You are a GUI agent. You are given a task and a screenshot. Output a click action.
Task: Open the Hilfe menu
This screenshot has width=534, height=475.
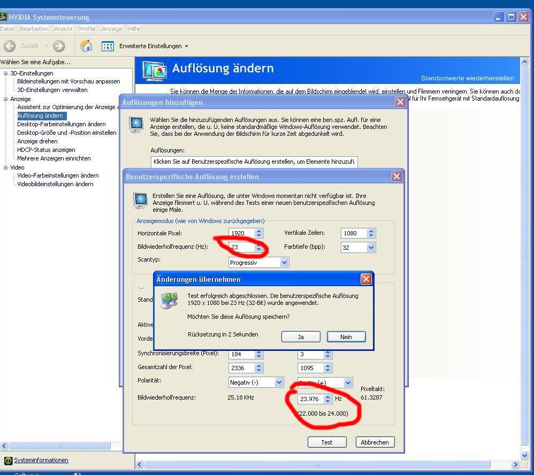134,29
